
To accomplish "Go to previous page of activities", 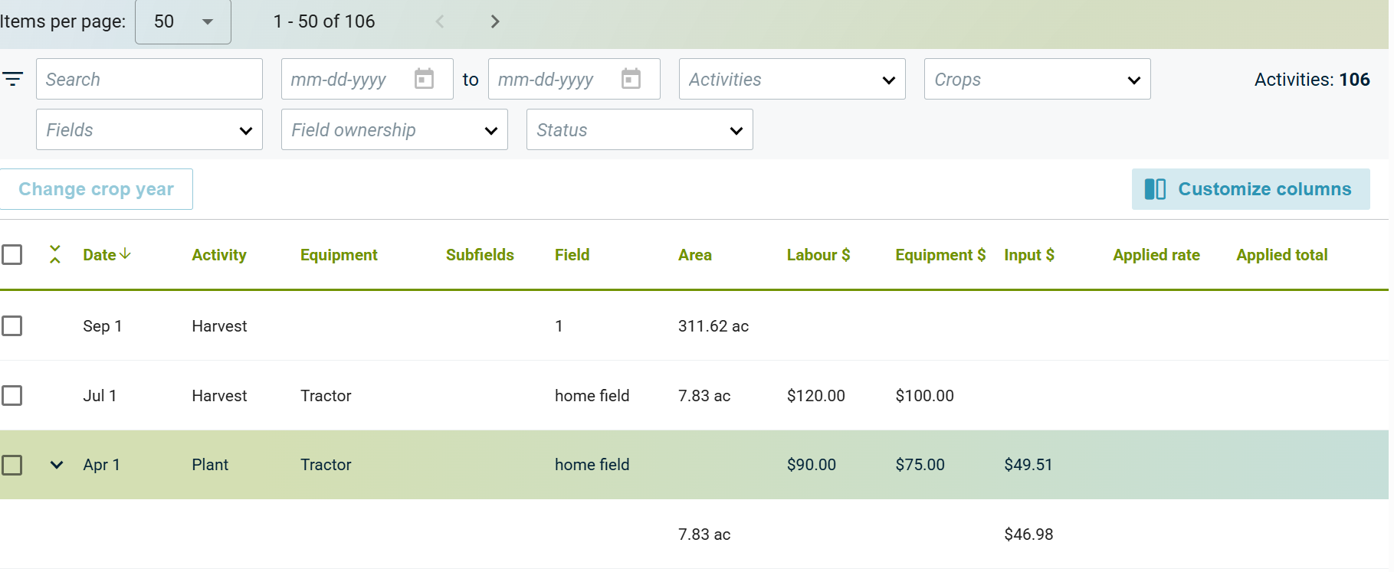I will [x=440, y=21].
